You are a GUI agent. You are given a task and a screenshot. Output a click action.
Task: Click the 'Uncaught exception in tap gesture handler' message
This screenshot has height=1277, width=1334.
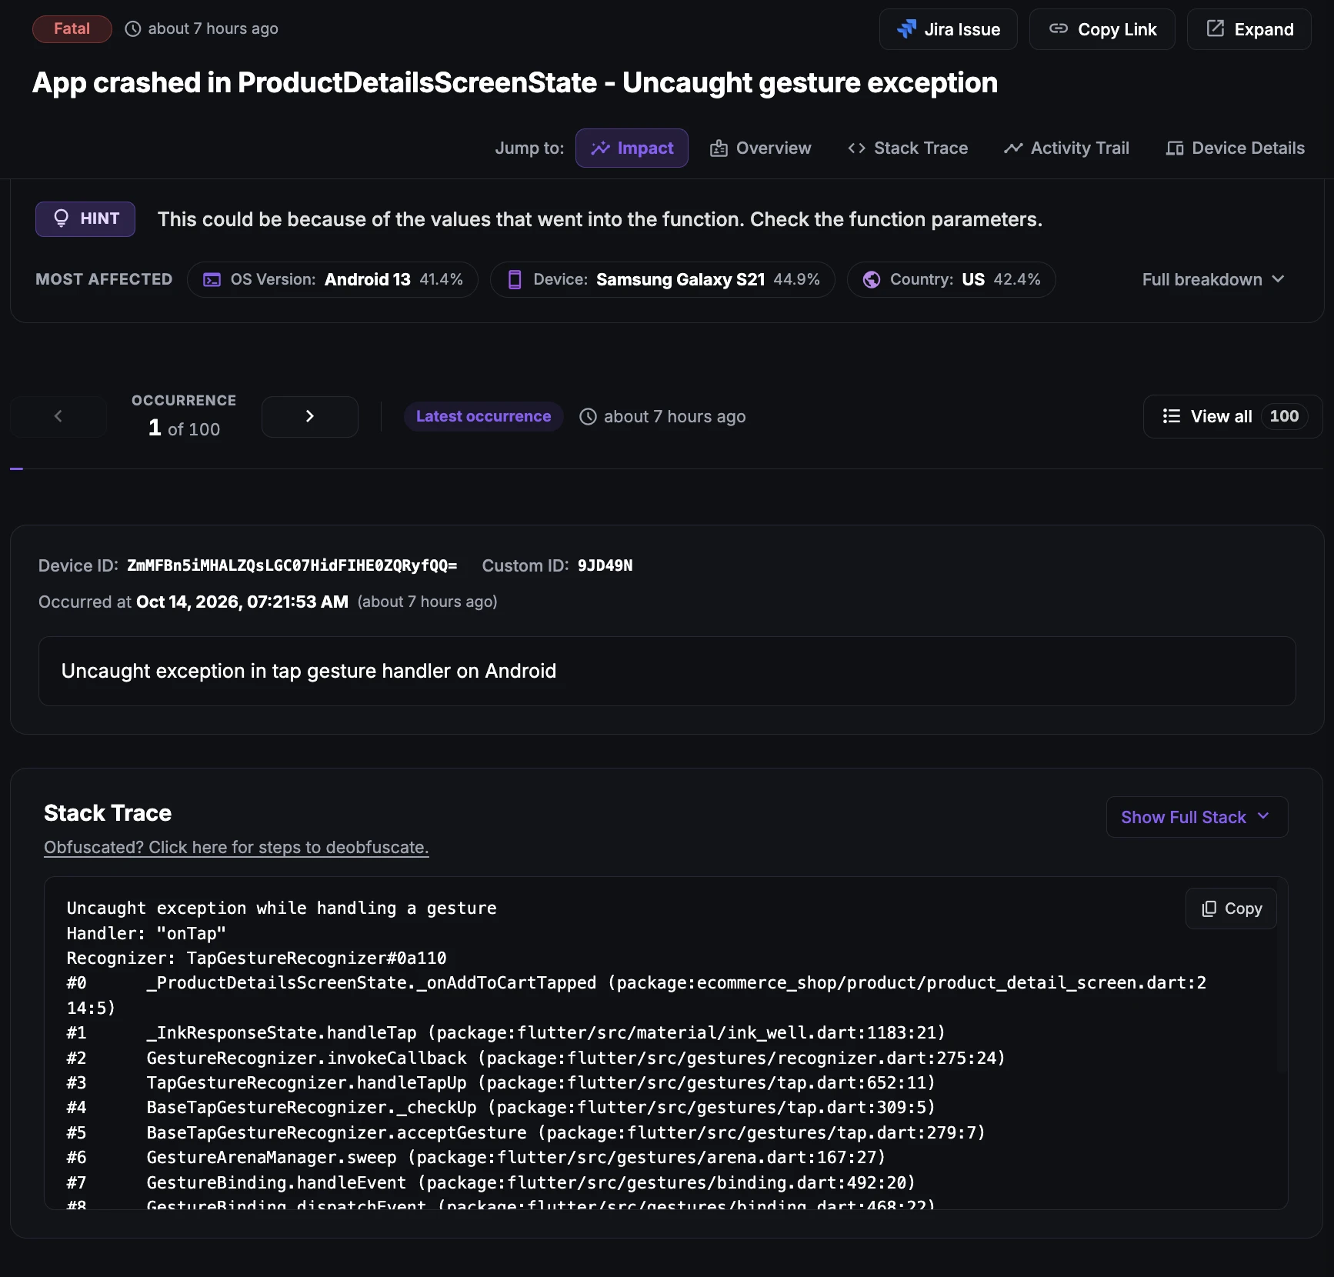pos(308,671)
